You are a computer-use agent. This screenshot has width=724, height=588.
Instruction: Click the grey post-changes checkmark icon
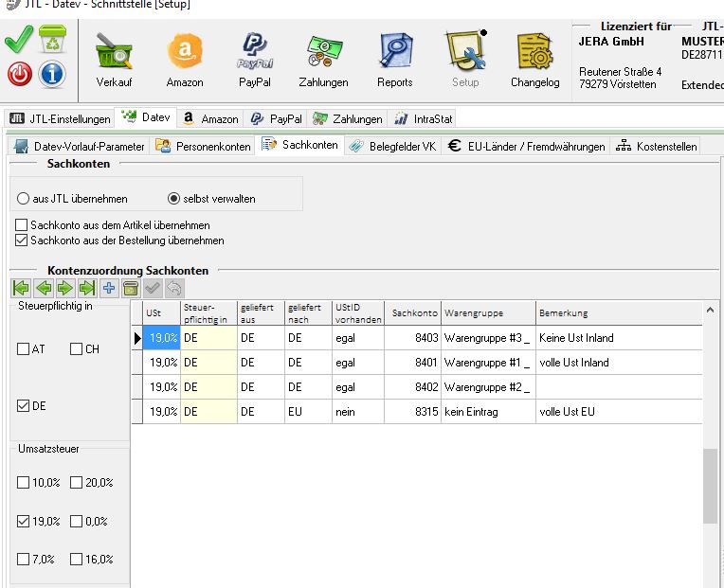click(x=153, y=288)
